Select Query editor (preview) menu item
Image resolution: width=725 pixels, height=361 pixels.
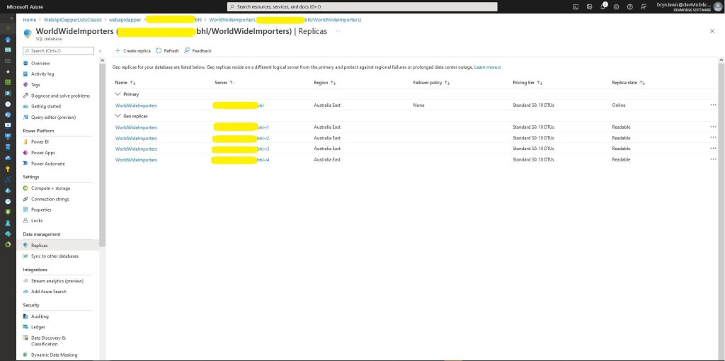point(53,117)
